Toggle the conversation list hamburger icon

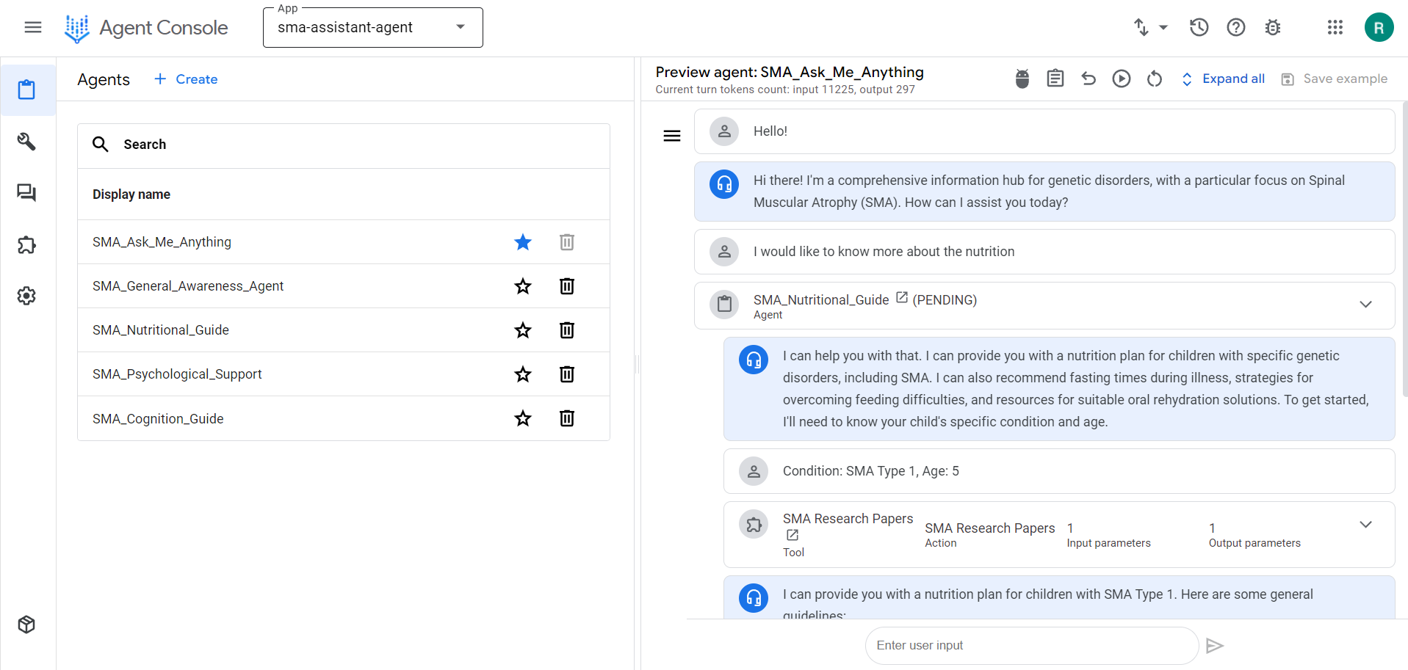pos(672,136)
